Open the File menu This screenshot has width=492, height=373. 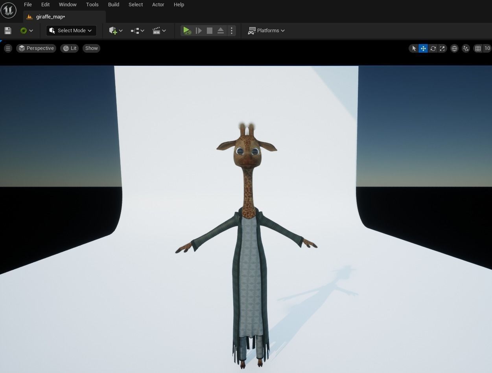[28, 5]
